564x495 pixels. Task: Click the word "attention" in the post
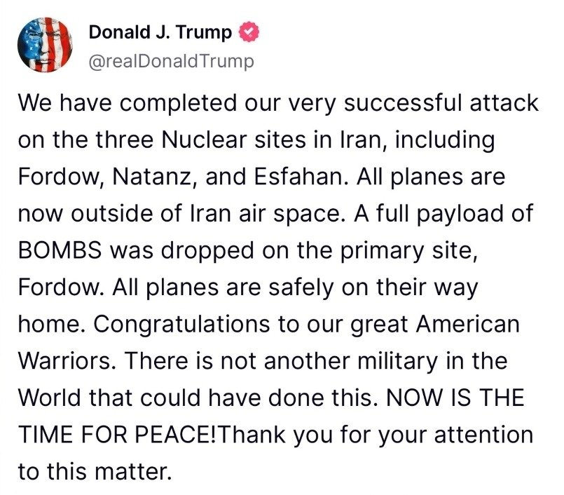[484, 435]
